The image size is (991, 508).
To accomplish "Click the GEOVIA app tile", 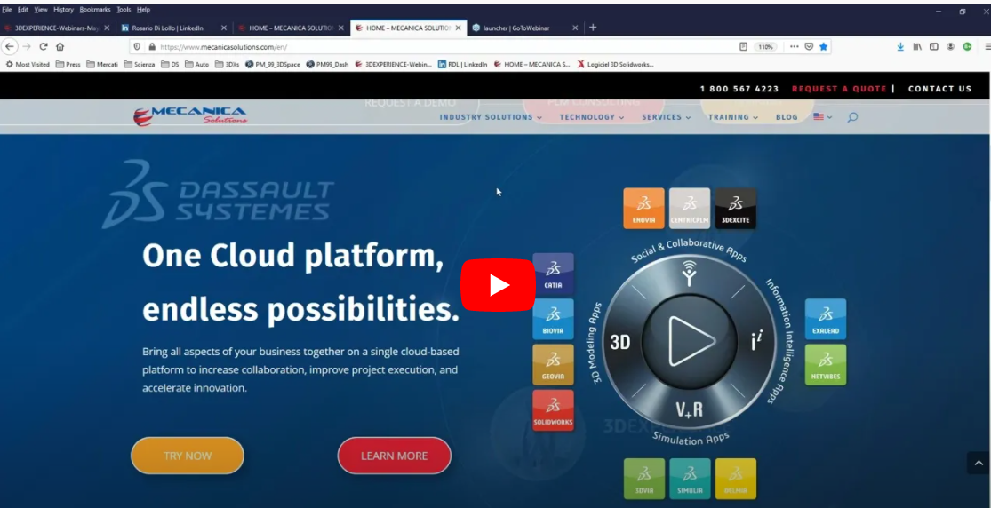I will pos(553,365).
